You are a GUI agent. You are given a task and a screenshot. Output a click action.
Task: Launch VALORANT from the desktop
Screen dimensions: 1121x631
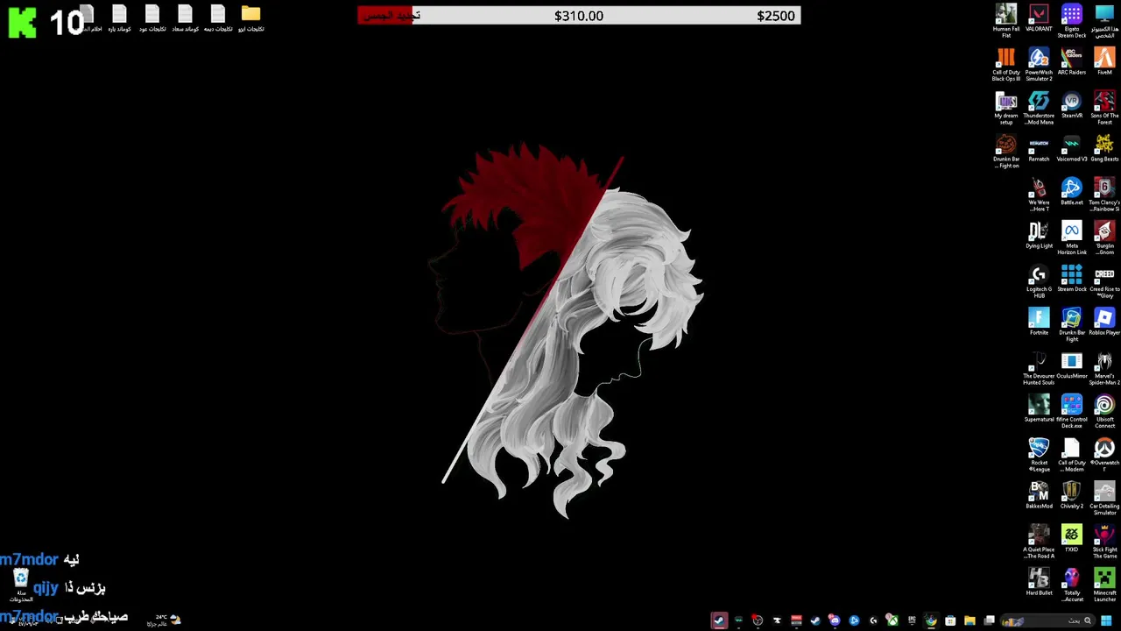click(x=1039, y=18)
